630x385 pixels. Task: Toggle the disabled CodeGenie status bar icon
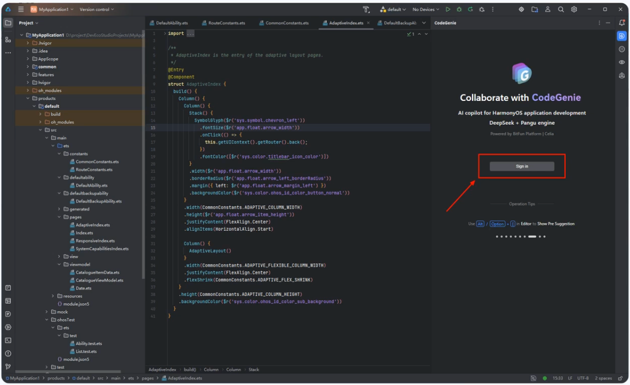[x=533, y=378]
